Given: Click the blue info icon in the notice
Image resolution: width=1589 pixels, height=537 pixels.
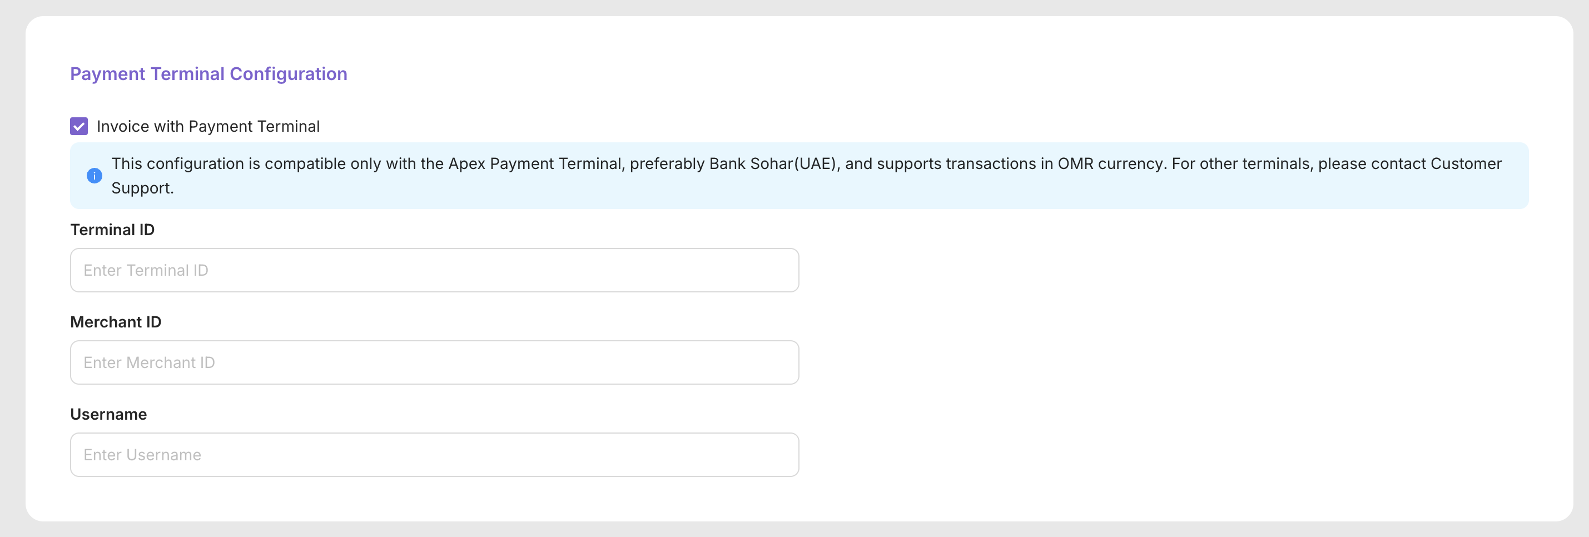Looking at the screenshot, I should click(x=94, y=176).
